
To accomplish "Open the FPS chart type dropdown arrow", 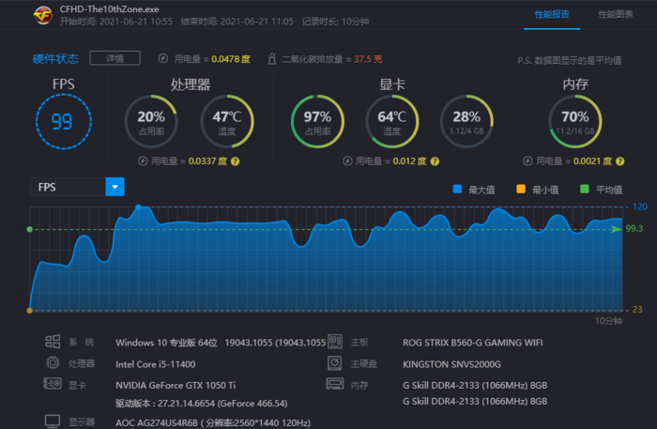I will (115, 187).
